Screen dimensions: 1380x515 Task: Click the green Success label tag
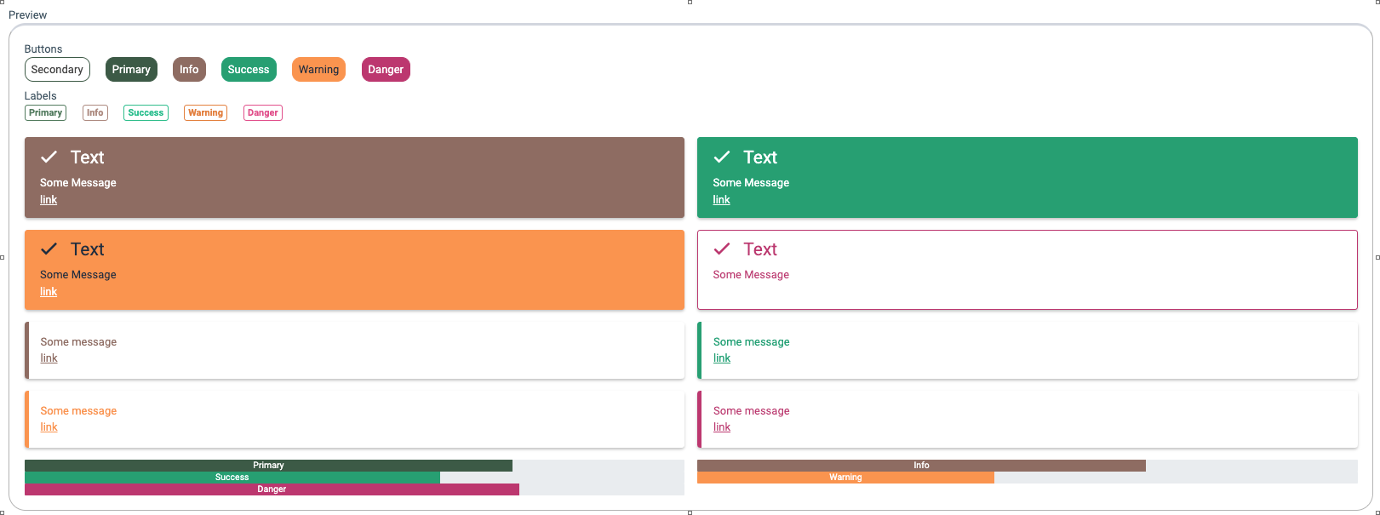[146, 112]
